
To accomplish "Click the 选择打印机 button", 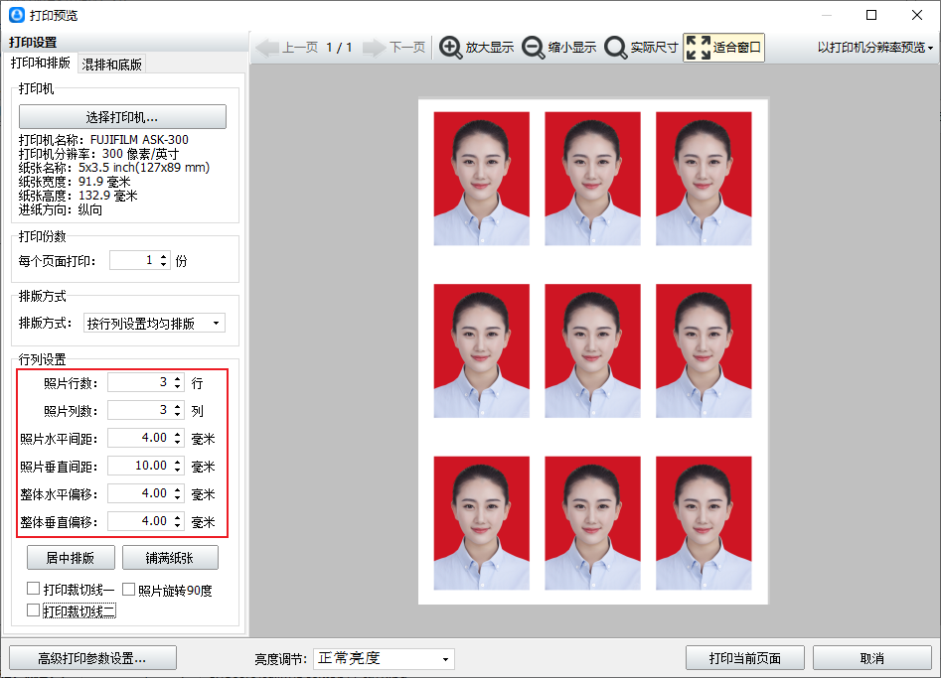I will click(122, 117).
